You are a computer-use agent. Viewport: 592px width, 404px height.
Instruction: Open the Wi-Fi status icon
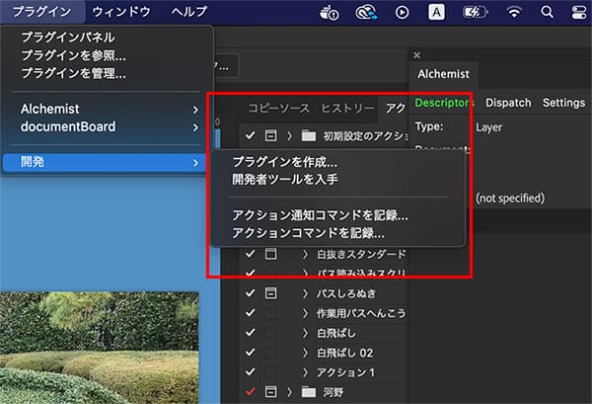[x=513, y=12]
